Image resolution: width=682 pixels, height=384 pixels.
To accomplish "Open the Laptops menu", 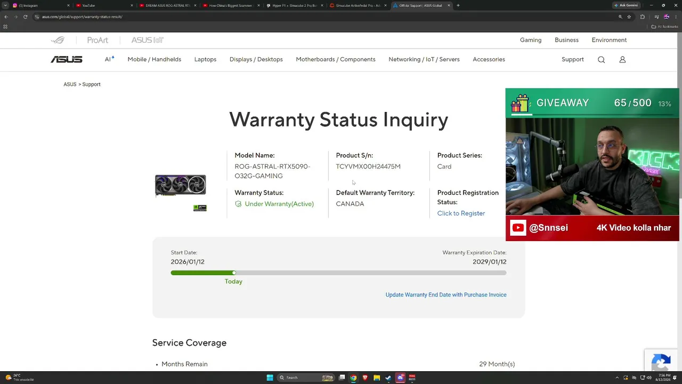I will (205, 59).
